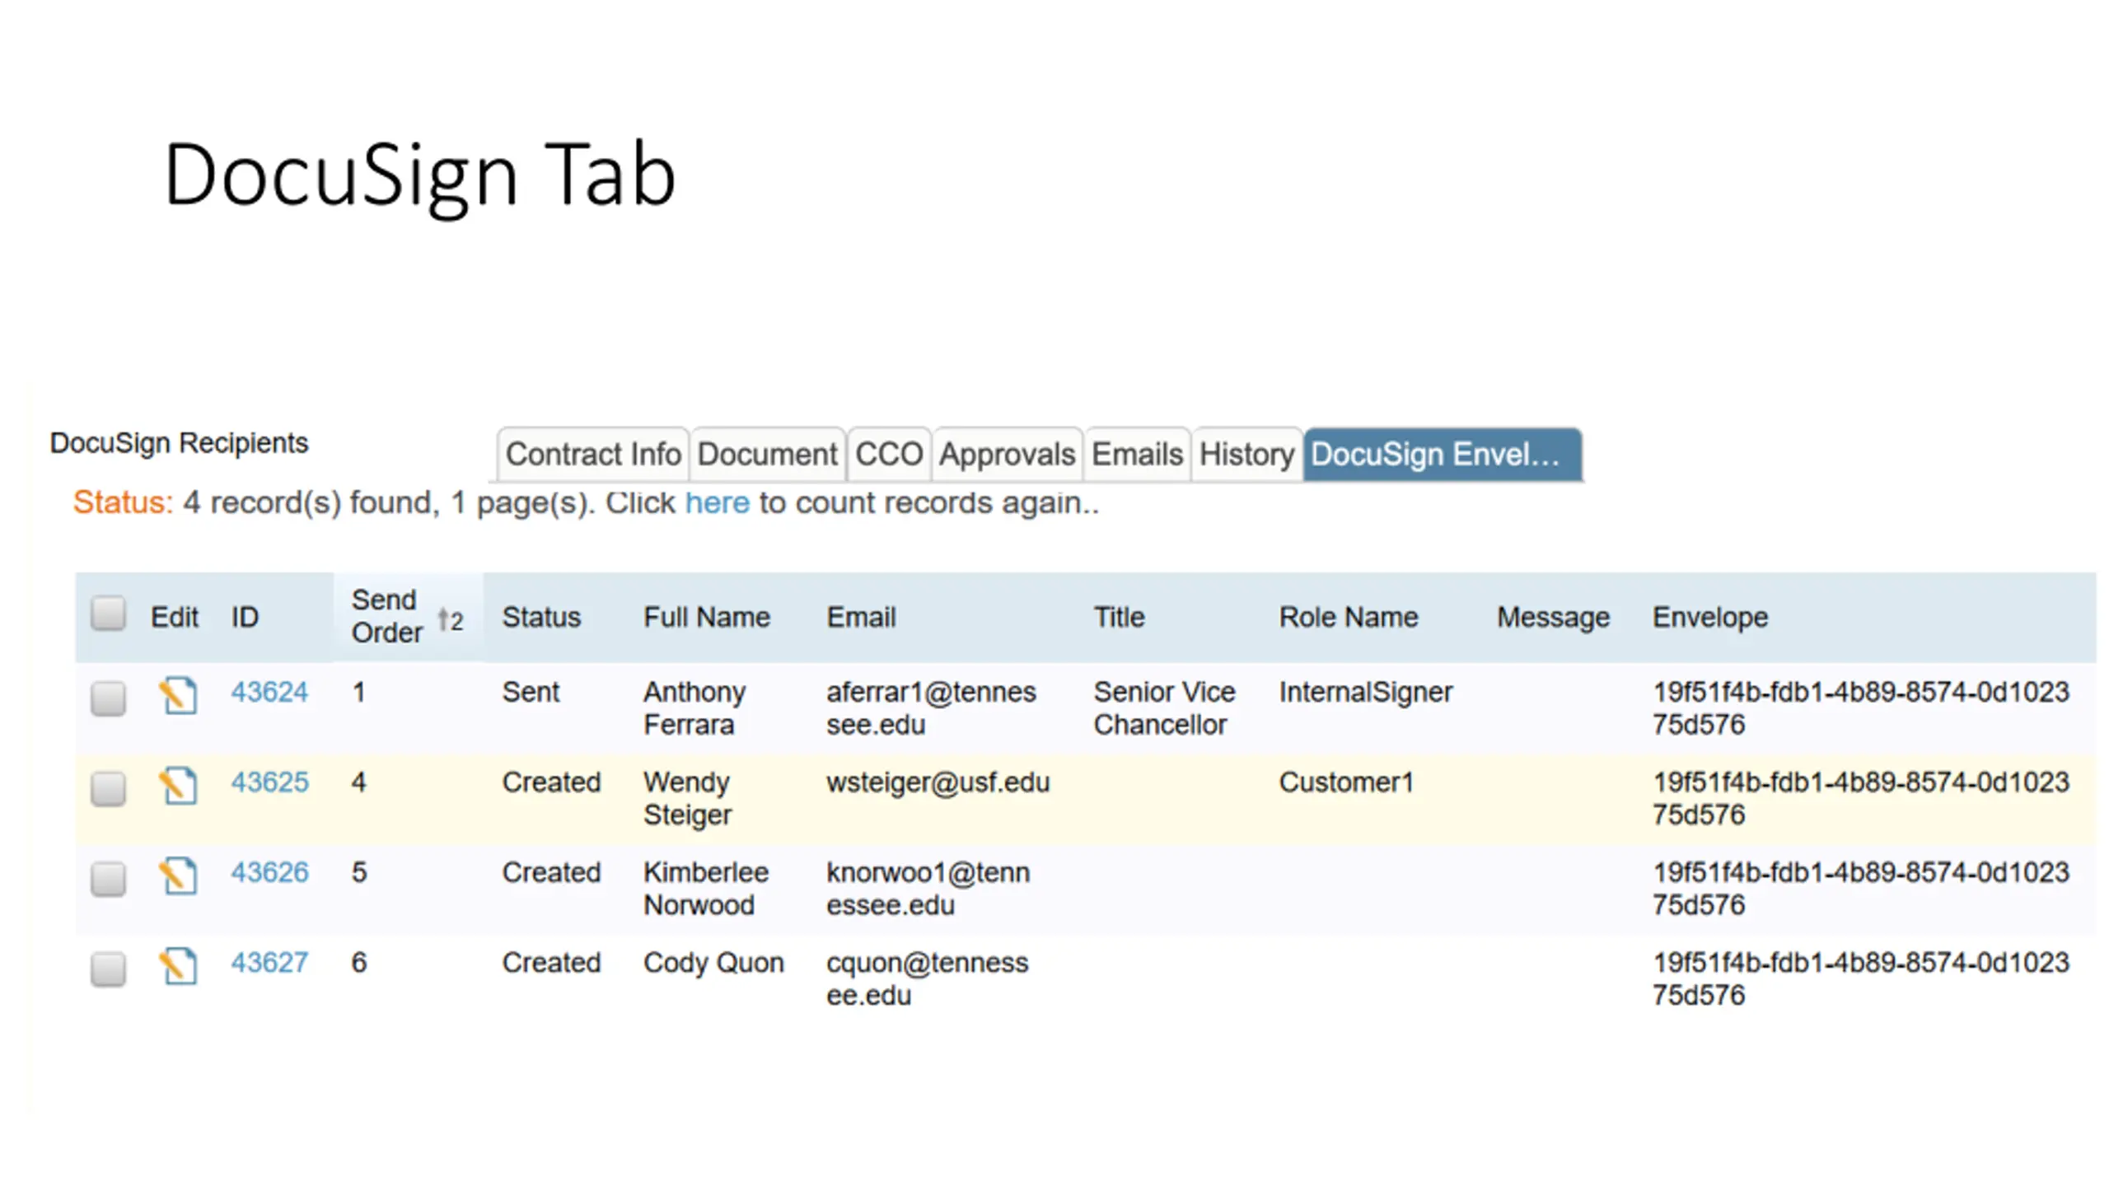This screenshot has width=2109, height=1186.
Task: Open edit icon for record 43624
Action: tap(179, 696)
